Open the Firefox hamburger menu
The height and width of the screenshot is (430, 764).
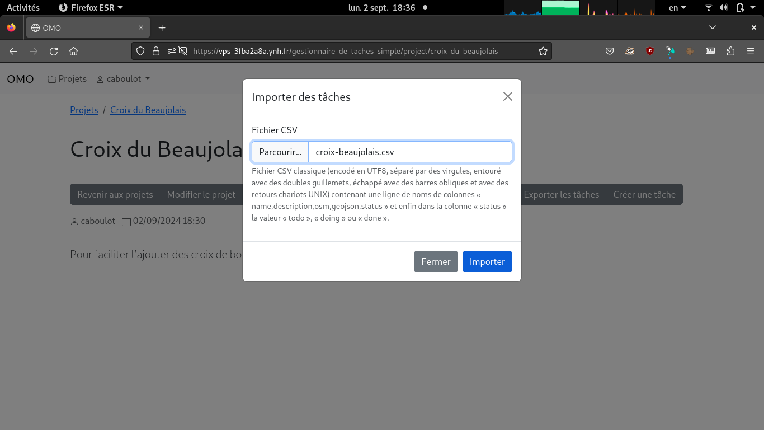[751, 51]
